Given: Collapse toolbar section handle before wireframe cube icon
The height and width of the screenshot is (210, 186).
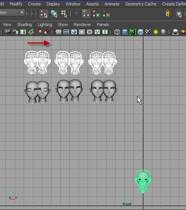Looking at the screenshot, I should tap(111, 32).
